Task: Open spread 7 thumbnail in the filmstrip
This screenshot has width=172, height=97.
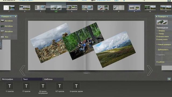Action: tap(103, 8)
